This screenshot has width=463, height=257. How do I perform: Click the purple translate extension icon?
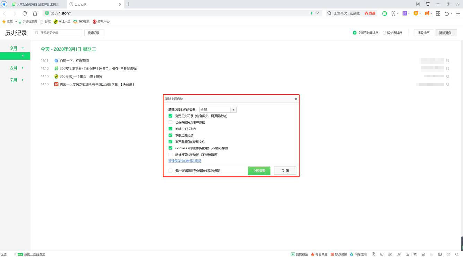pyautogui.click(x=404, y=13)
